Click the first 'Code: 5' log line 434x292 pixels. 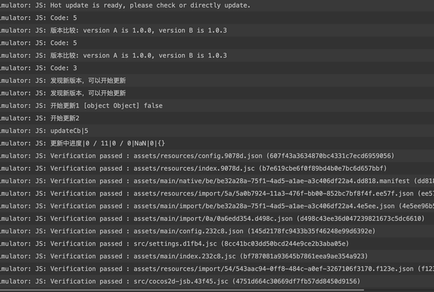(x=64, y=18)
